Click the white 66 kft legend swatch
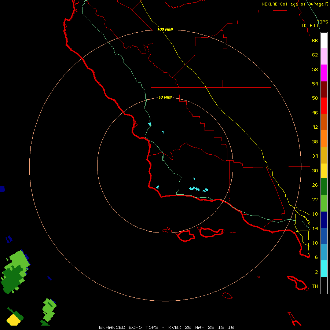The image size is (330, 330). (x=324, y=40)
